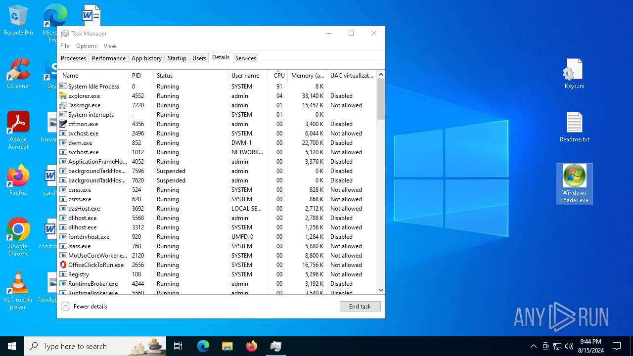Click the Task Manager taskbar button

tap(275, 346)
